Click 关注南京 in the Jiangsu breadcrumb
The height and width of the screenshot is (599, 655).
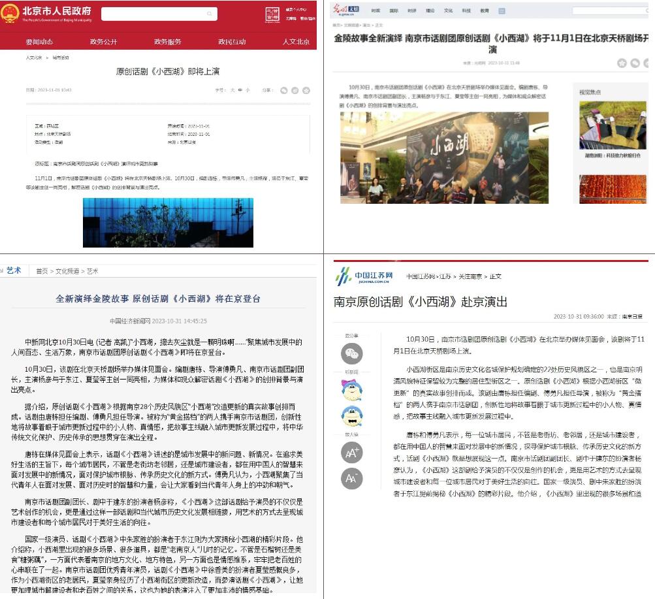470,276
